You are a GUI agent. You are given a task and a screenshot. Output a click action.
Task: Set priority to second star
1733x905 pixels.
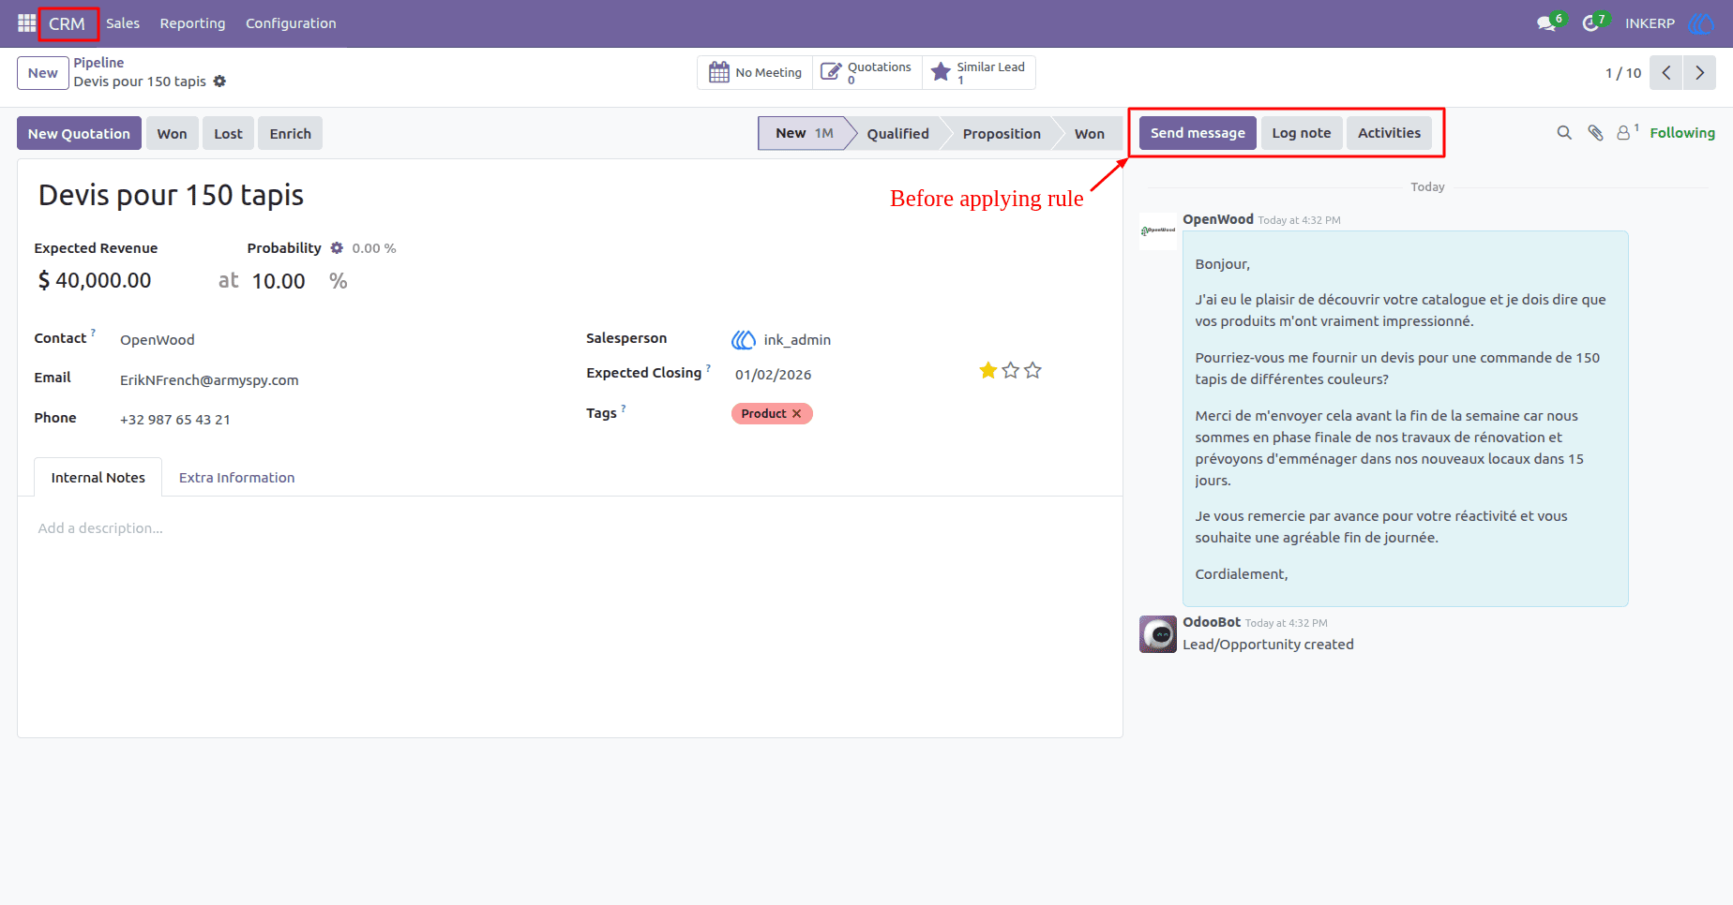pyautogui.click(x=1010, y=371)
